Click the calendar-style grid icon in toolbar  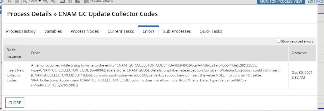[62, 1]
